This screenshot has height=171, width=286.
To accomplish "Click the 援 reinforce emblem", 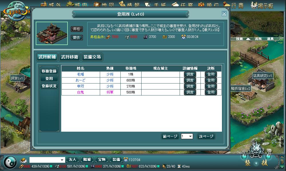I will click(x=265, y=163).
